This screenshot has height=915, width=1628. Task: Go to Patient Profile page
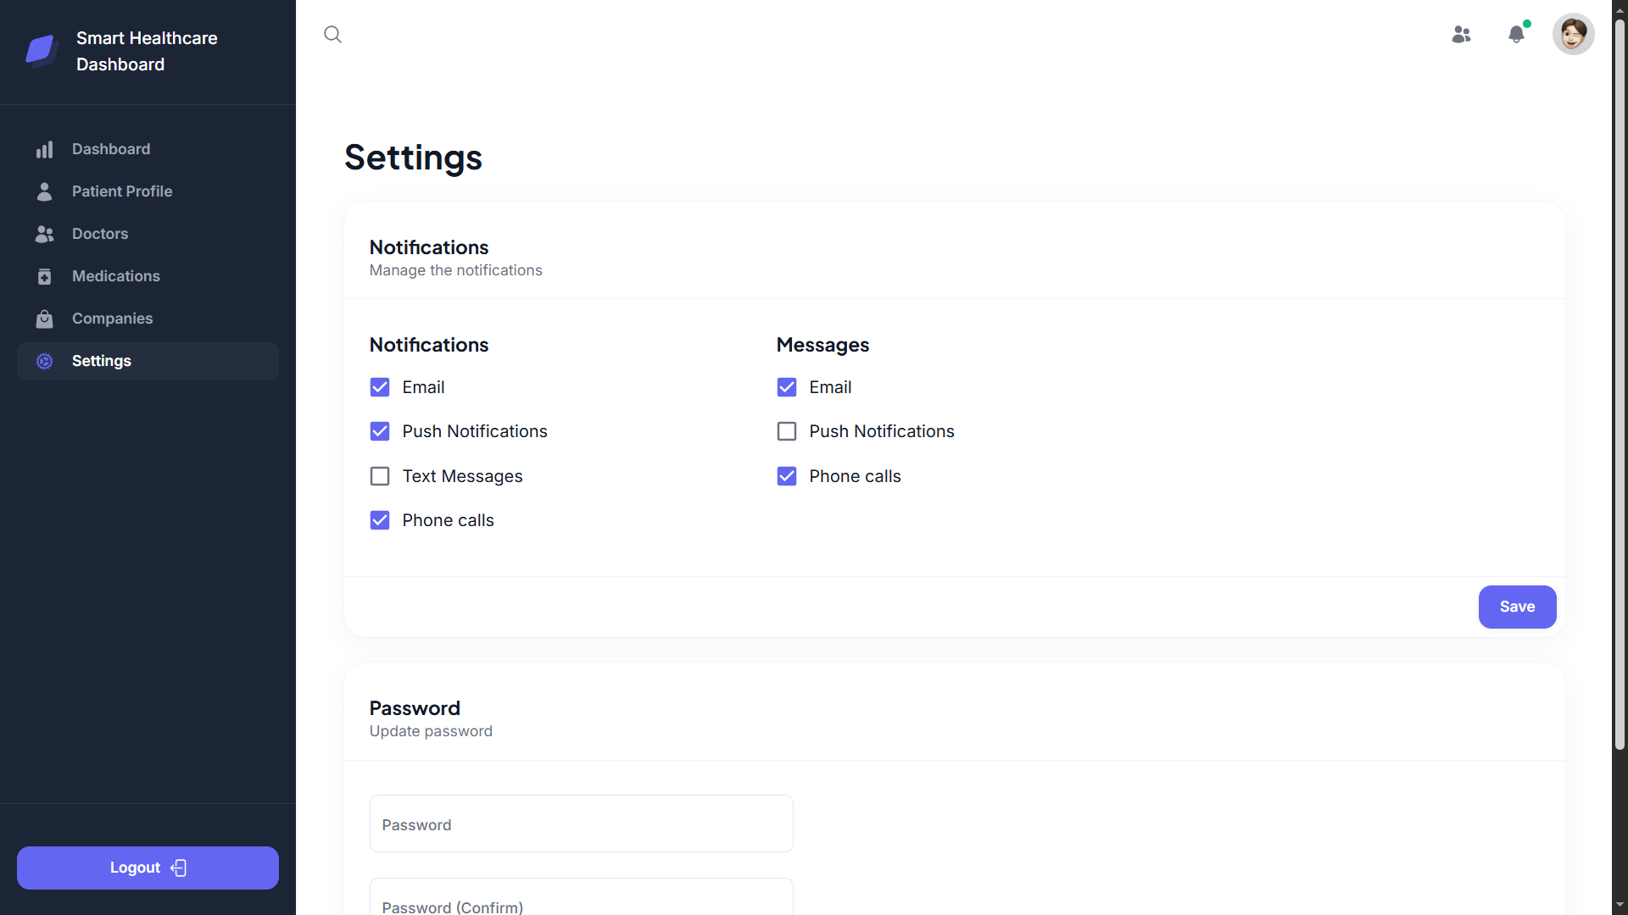click(148, 191)
